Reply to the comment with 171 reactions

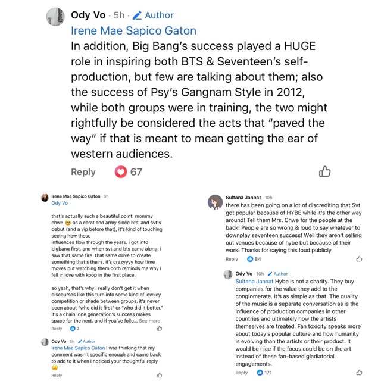(241, 373)
